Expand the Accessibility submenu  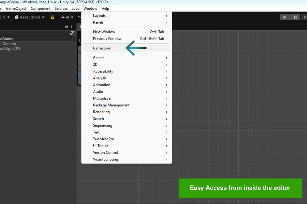[127, 71]
